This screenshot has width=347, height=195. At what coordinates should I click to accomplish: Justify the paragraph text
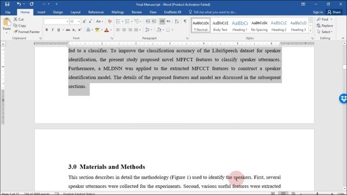(136, 30)
